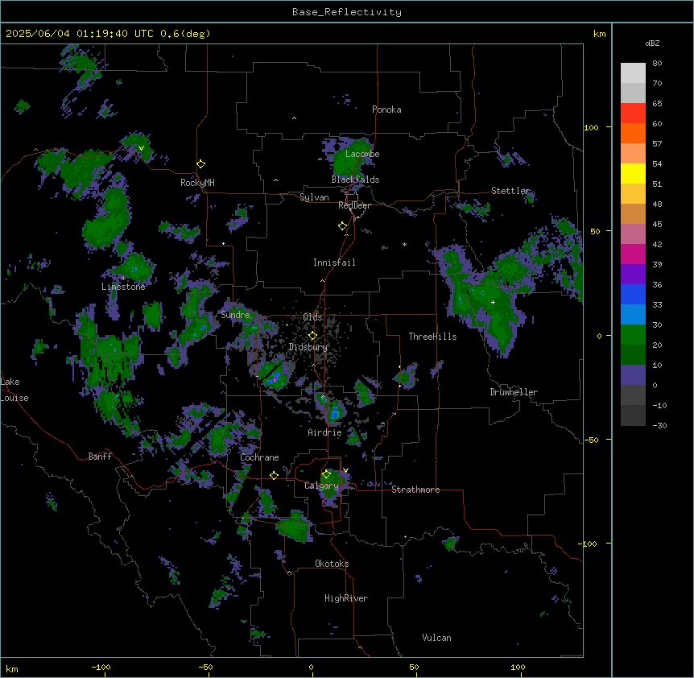The width and height of the screenshot is (694, 678).
Task: Click the Sundre city label
Action: tap(235, 315)
